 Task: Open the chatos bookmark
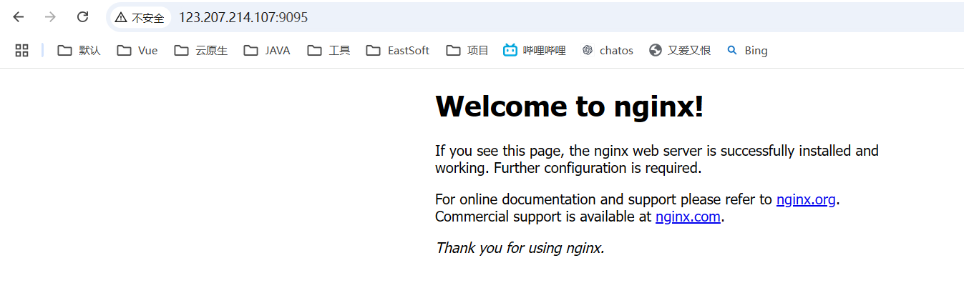(608, 50)
